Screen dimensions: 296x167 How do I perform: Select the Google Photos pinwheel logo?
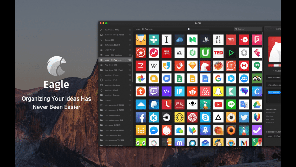tap(141, 78)
